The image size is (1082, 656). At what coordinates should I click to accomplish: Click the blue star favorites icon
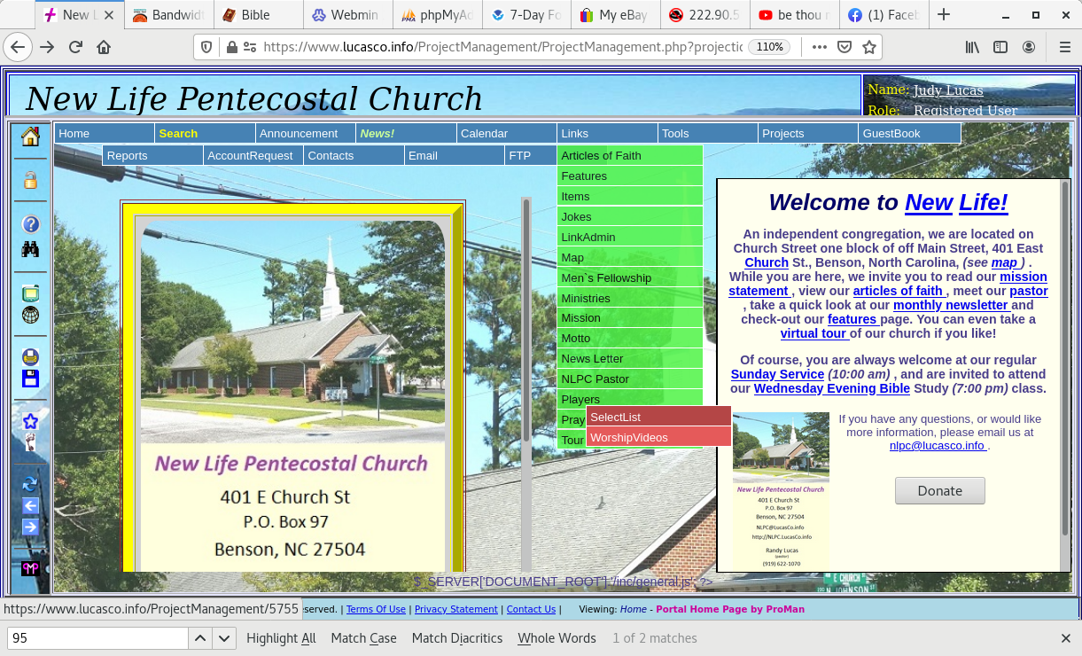(30, 422)
